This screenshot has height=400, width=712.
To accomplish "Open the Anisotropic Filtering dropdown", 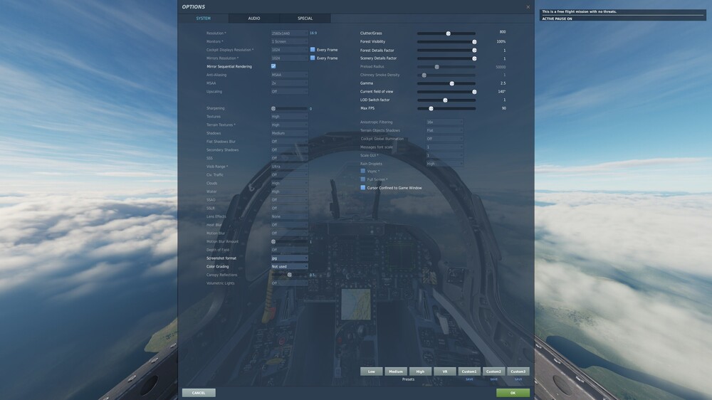I will click(444, 122).
